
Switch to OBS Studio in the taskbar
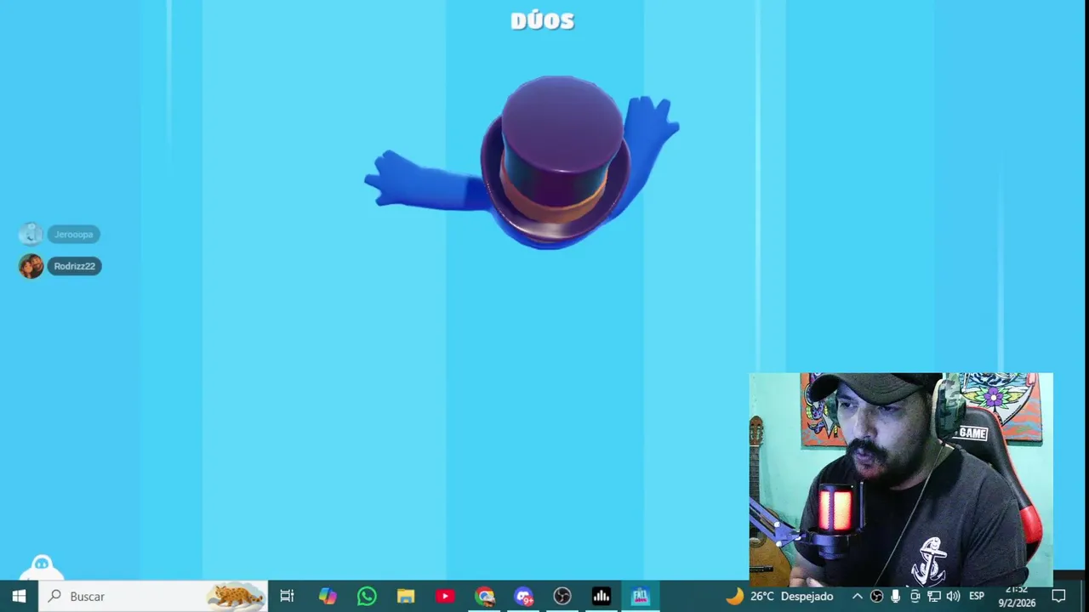[x=562, y=596]
